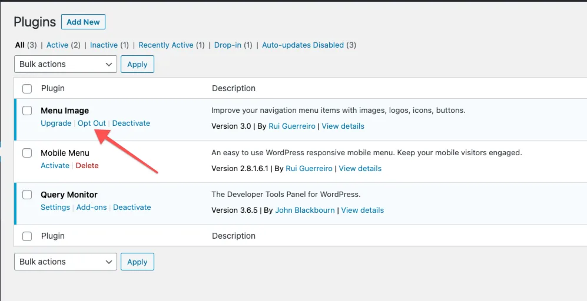
Task: Click Version 2.8.1.6.1 text
Action: pos(240,169)
